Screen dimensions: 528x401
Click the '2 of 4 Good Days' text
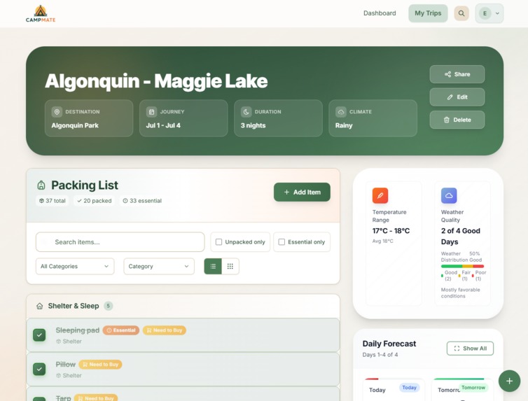point(461,236)
